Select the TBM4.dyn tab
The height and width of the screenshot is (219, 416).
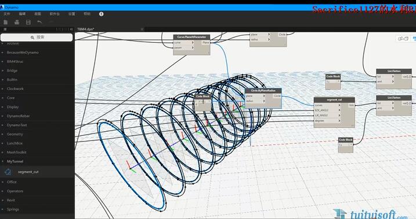click(85, 29)
